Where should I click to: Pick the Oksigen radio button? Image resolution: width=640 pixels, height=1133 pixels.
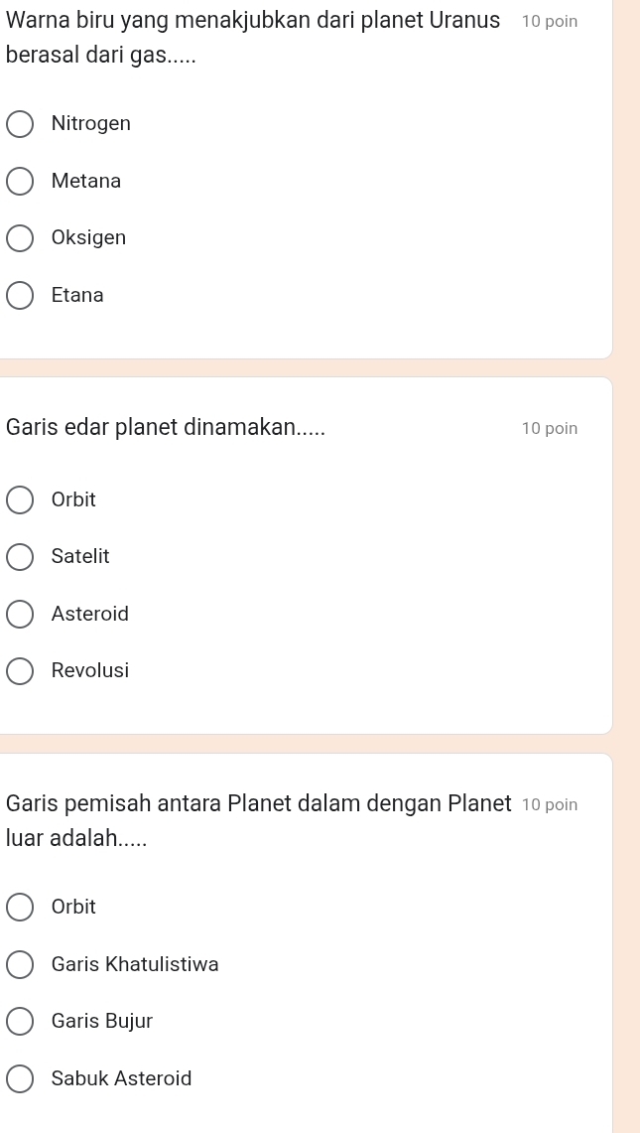pyautogui.click(x=20, y=238)
